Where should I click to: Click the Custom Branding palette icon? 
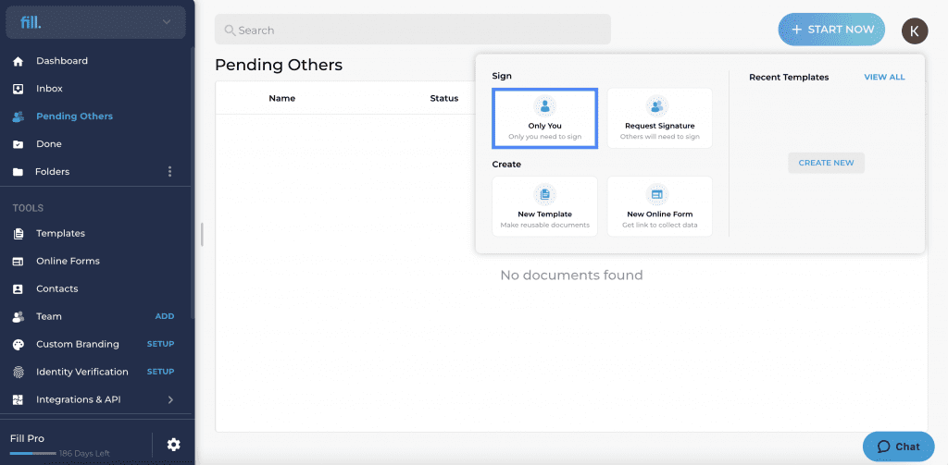click(19, 344)
